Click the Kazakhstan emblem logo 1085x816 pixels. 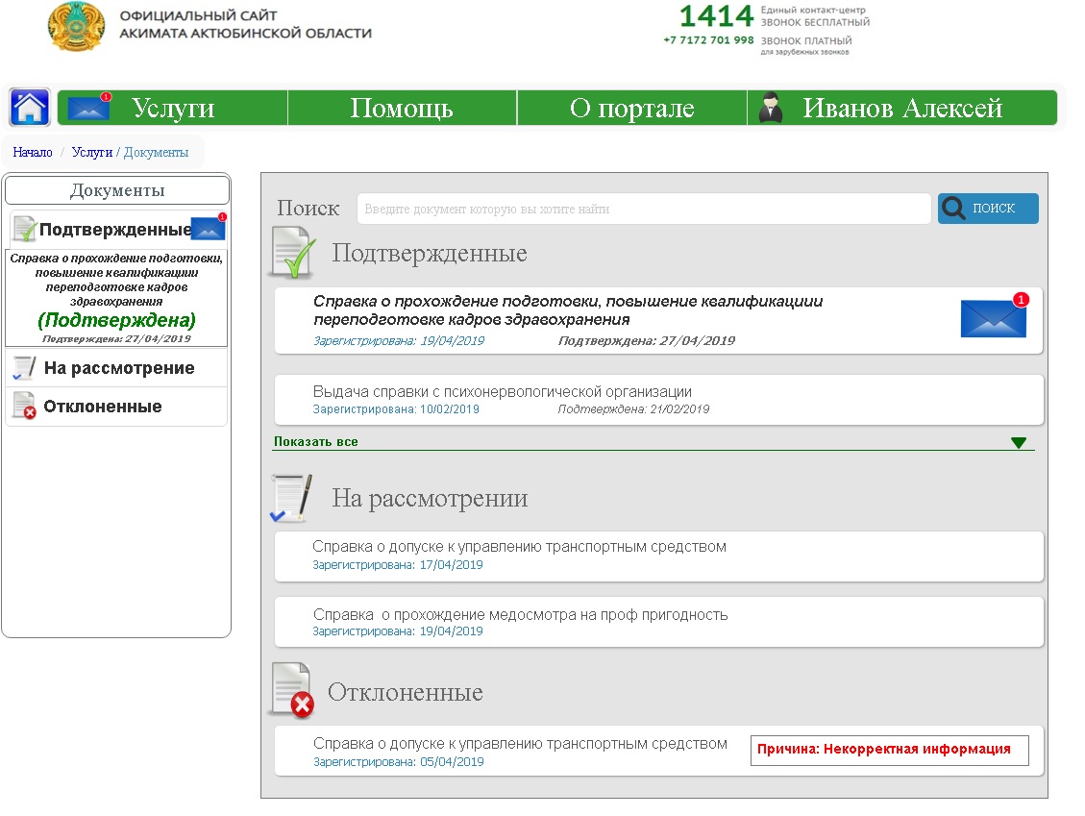coord(76,26)
